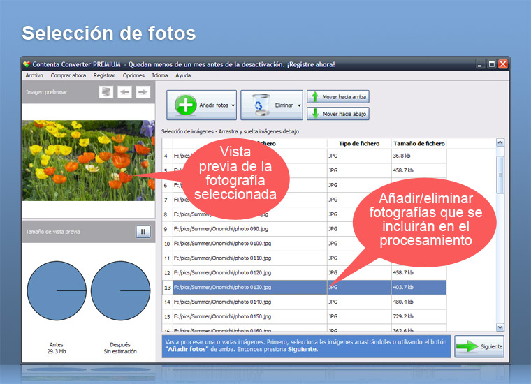
Task: Click the file list vertical scrollbar thumb
Action: click(500, 175)
